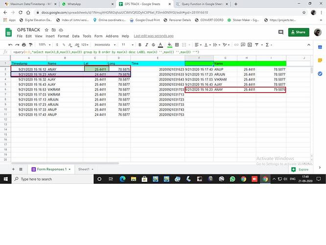Click the green Share button

[x=299, y=32]
